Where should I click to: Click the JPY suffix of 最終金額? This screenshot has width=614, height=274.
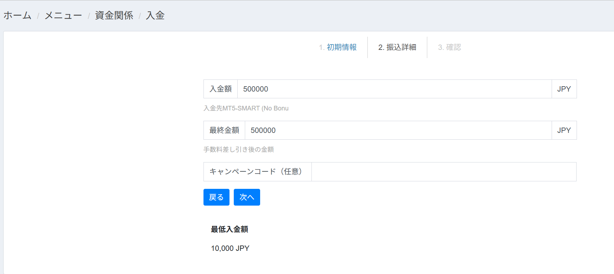click(564, 130)
